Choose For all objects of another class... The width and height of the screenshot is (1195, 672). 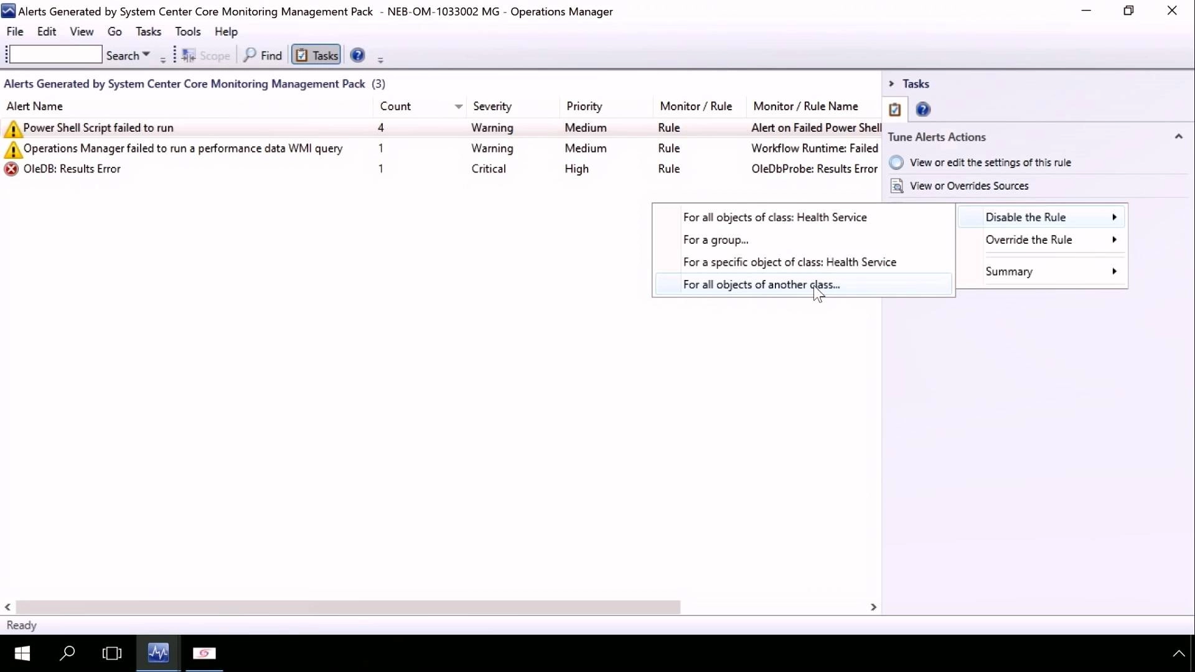[x=804, y=284]
